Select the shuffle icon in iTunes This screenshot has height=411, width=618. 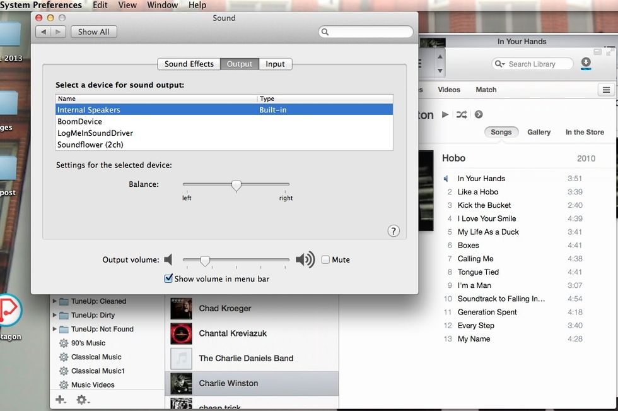tap(462, 115)
